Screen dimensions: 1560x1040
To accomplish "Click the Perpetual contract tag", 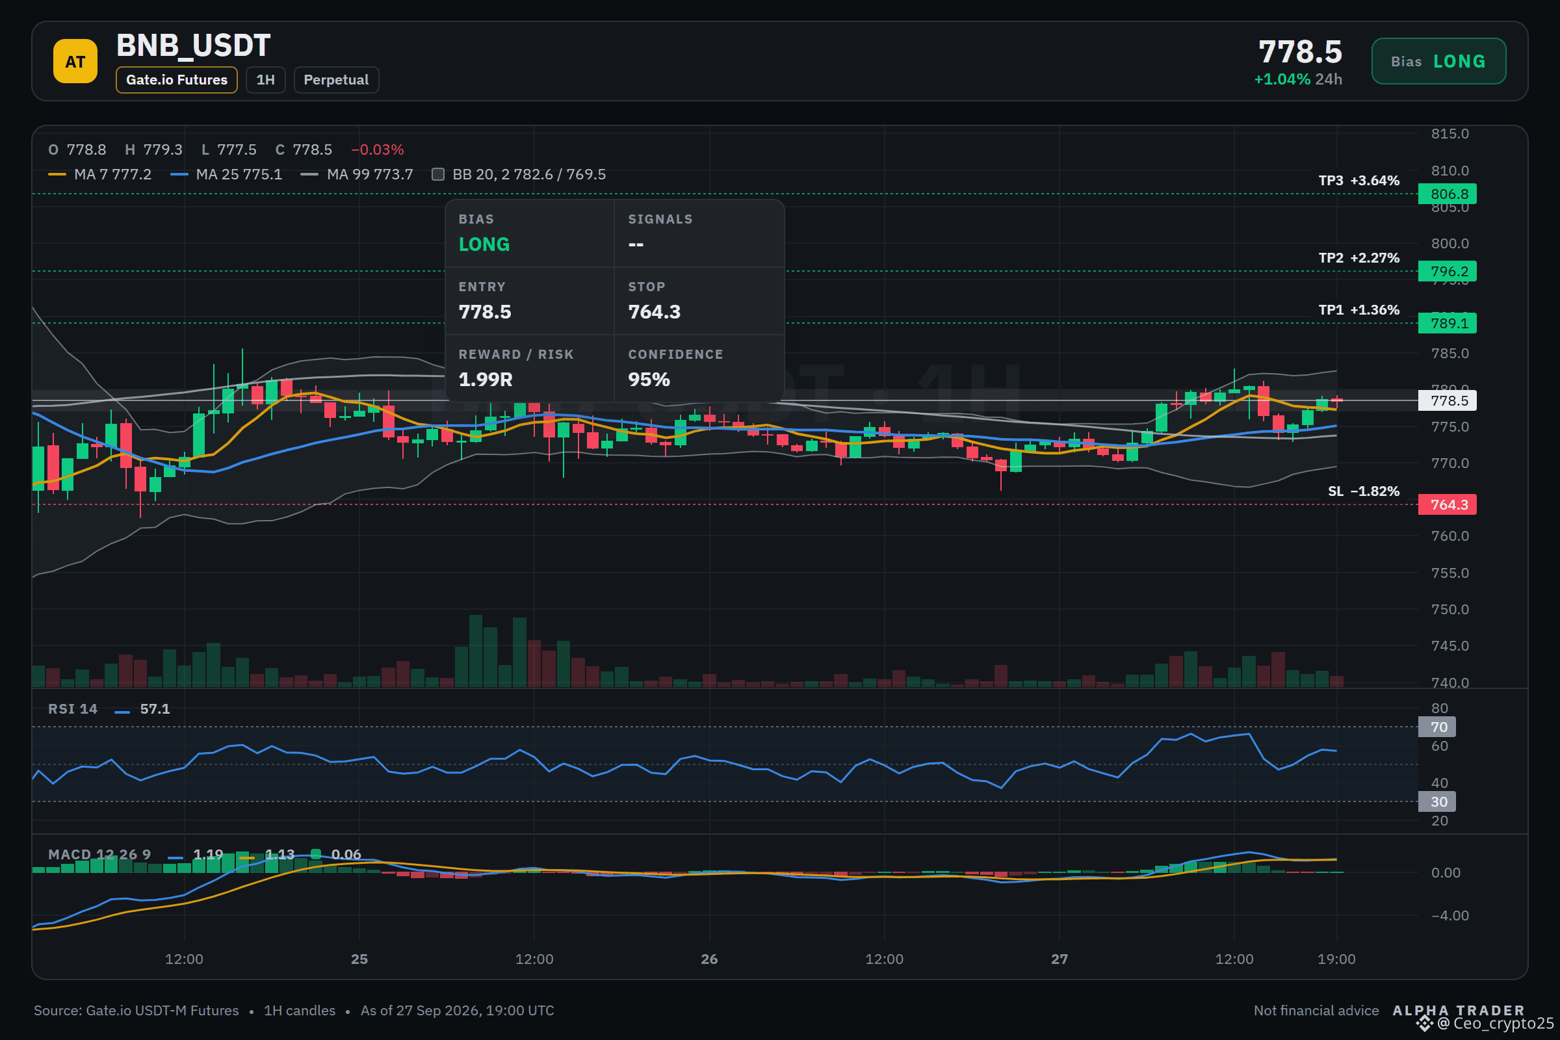I will 335,79.
